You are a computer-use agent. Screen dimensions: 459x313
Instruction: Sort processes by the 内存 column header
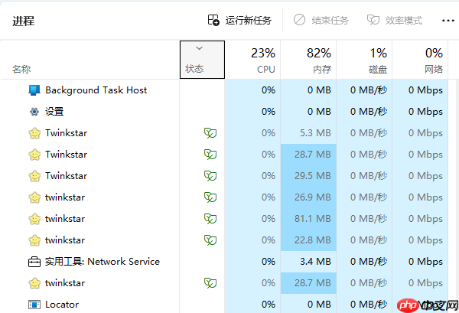(x=319, y=60)
